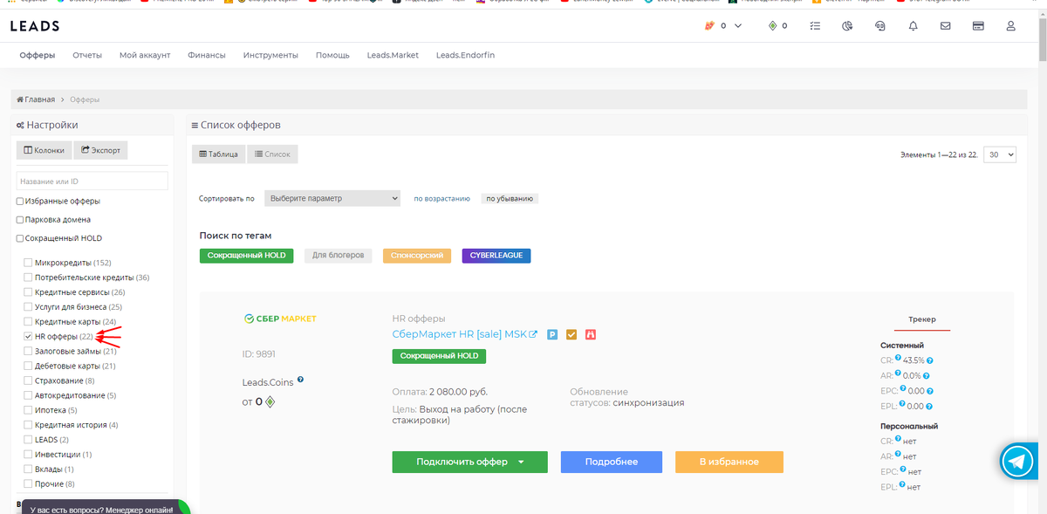1047x514 pixels.
Task: Check the Страхование (8) category
Action: (x=28, y=380)
